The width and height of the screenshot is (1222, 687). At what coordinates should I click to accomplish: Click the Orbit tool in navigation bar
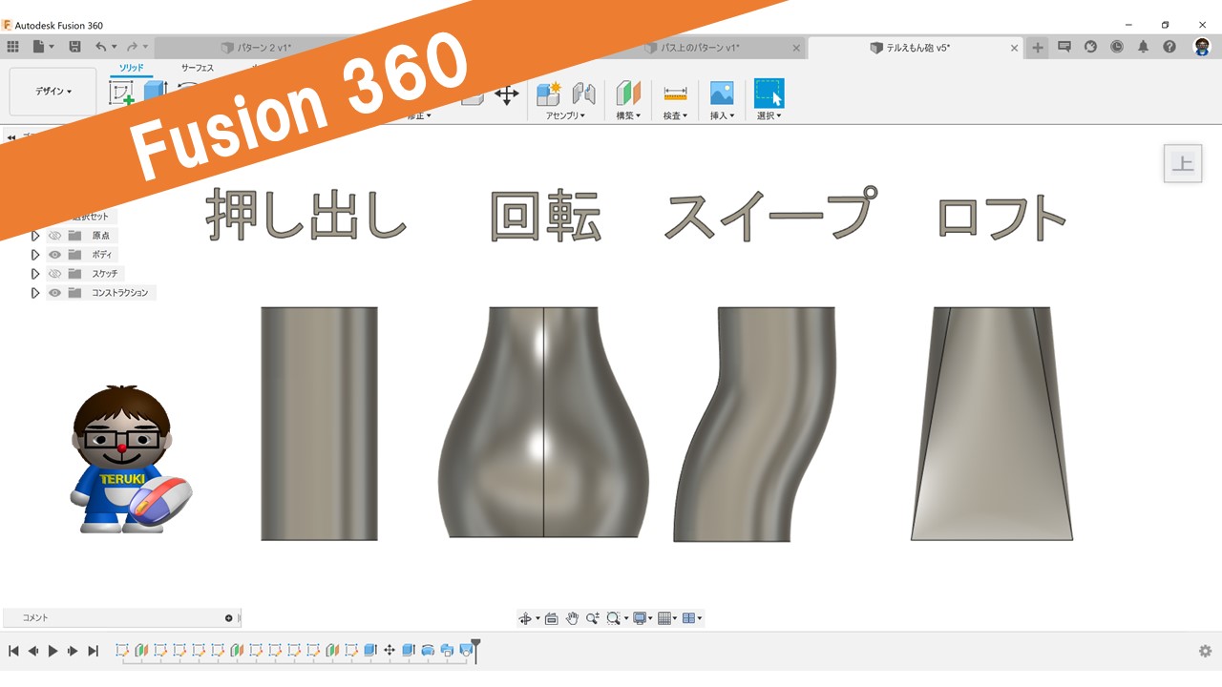point(524,618)
